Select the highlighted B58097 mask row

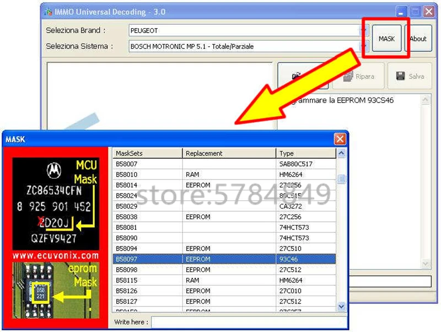(224, 259)
